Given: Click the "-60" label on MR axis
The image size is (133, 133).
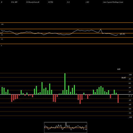Looking at the screenshot, I should (x=130, y=109).
